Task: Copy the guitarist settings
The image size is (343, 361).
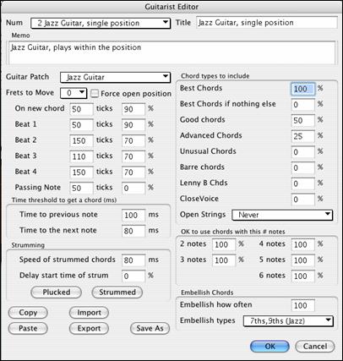Action: pyautogui.click(x=28, y=313)
